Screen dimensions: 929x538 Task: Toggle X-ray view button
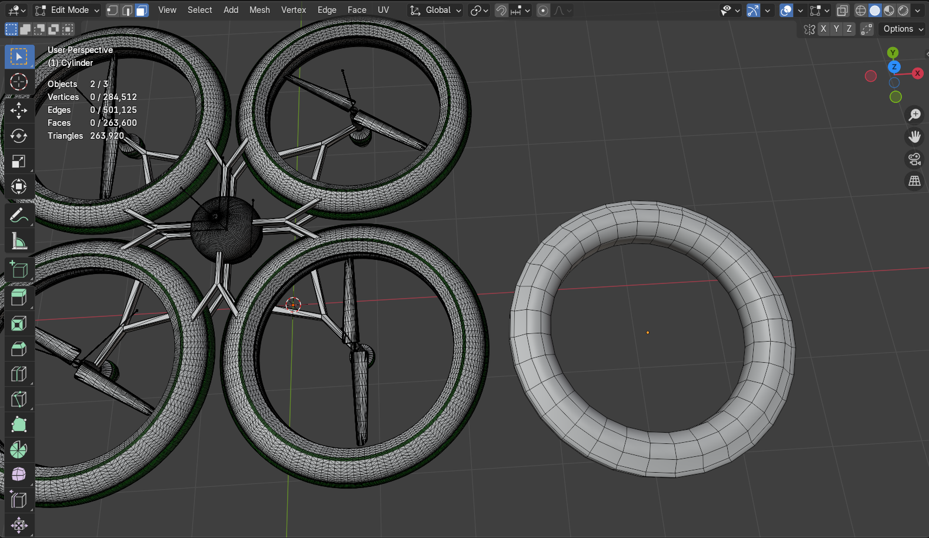[x=843, y=11]
